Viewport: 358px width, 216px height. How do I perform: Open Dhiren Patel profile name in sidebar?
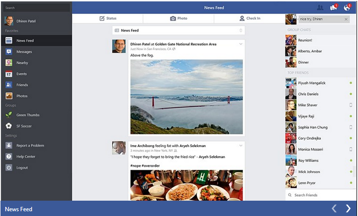tap(26, 21)
